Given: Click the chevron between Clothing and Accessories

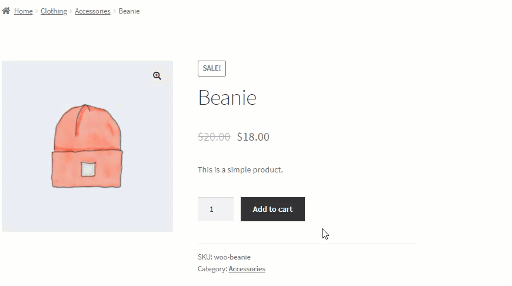Looking at the screenshot, I should (71, 11).
